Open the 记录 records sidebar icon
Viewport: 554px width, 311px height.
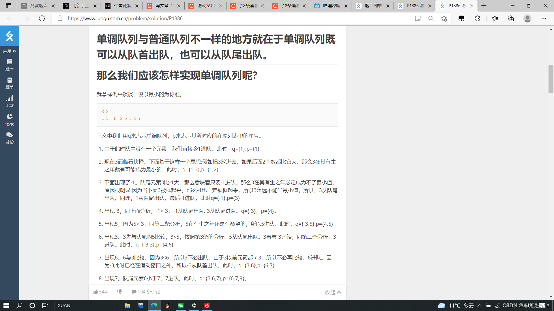tap(10, 120)
